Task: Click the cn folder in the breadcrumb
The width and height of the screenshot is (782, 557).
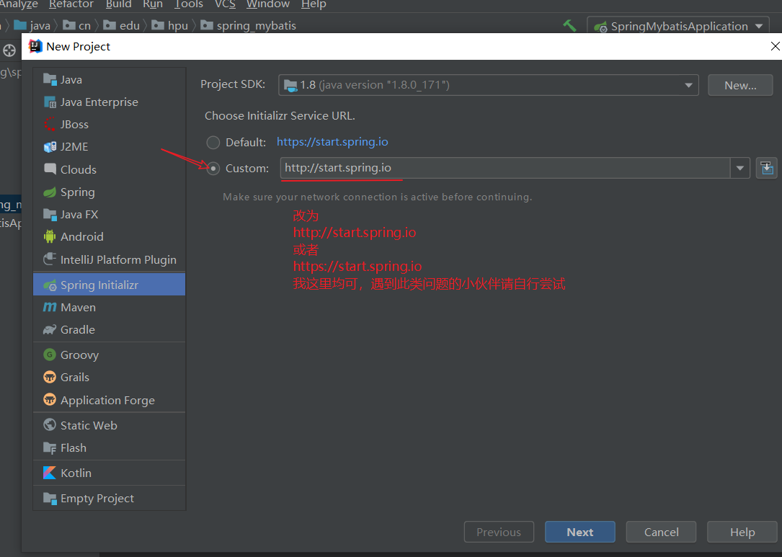Action: click(x=77, y=25)
